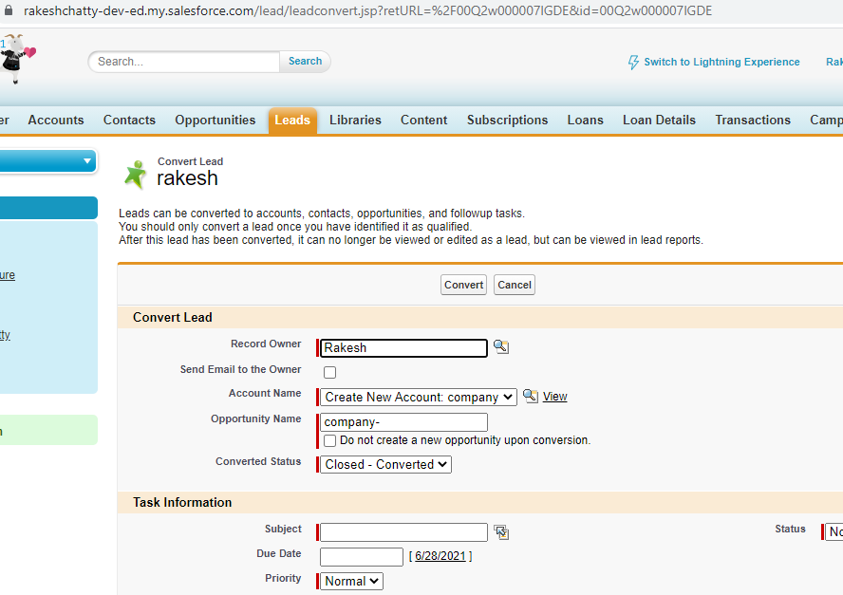Open the Opportunities tab
Screen dimensions: 843x595
[215, 120]
